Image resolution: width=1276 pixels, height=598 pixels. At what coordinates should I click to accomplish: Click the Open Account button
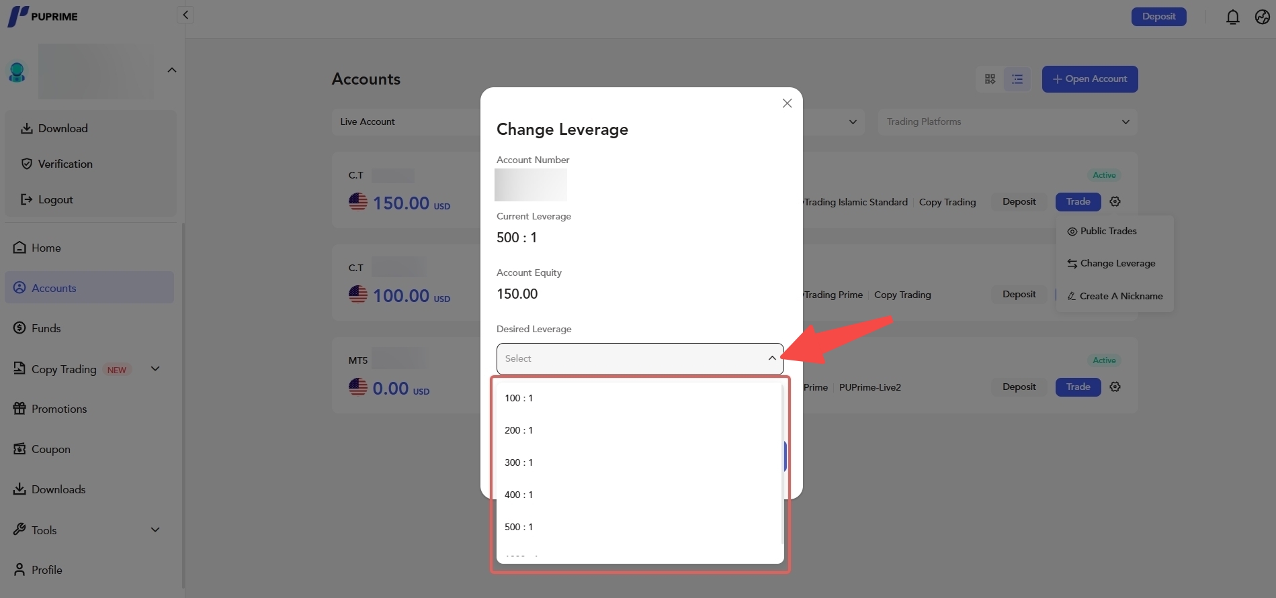point(1089,79)
